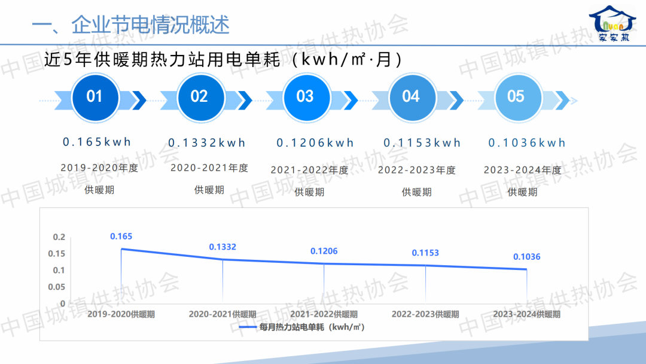Click the 03 numbered circle badge
This screenshot has width=646, height=364.
click(305, 97)
